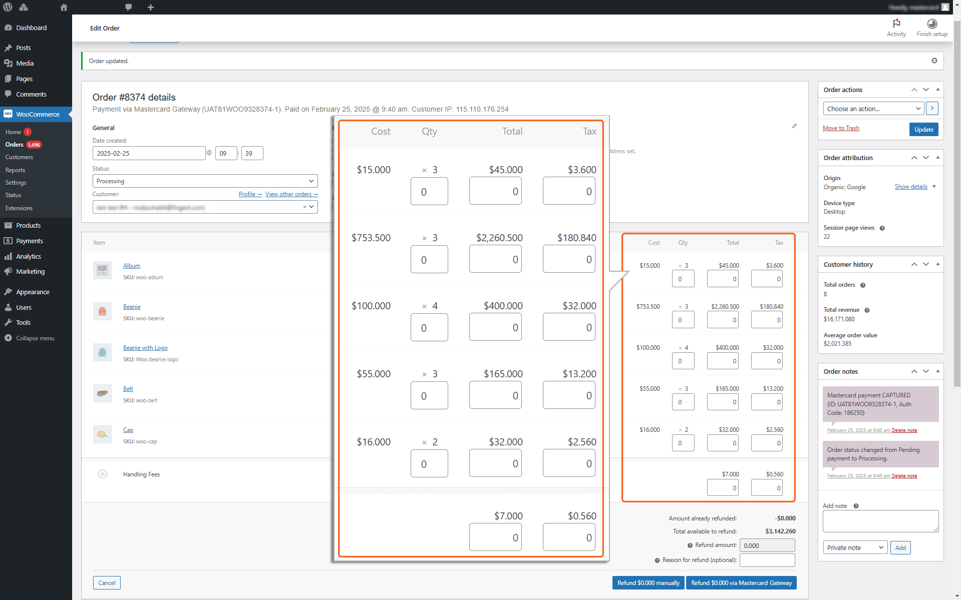Click Refund via Mastercard Gateway button

[x=741, y=582]
